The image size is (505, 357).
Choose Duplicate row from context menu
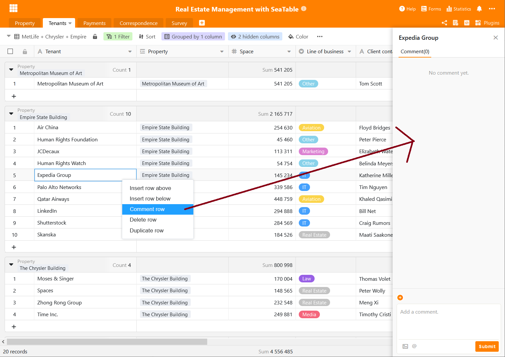pyautogui.click(x=147, y=230)
